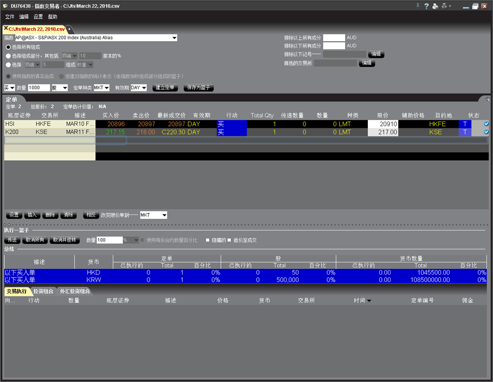Viewport: 493px width, 382px height.
Task: Open help via the question mark icon
Action: (426, 6)
